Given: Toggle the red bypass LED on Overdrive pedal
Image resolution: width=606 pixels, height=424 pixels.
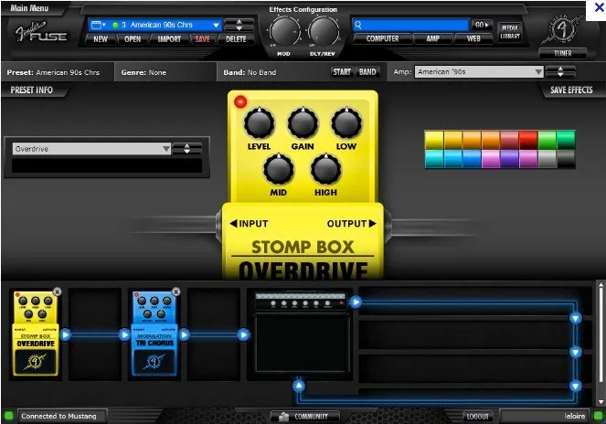Looking at the screenshot, I should click(240, 102).
